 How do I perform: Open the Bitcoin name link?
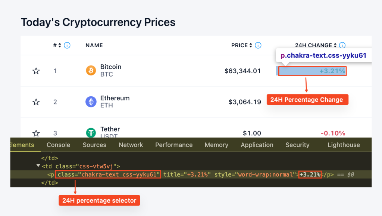[x=111, y=67]
